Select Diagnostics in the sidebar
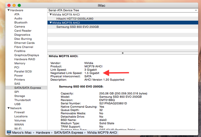 [22, 35]
